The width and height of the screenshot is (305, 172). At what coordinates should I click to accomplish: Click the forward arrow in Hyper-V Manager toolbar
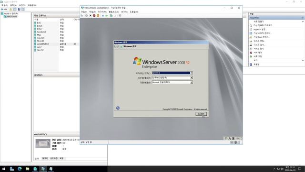click(6, 10)
